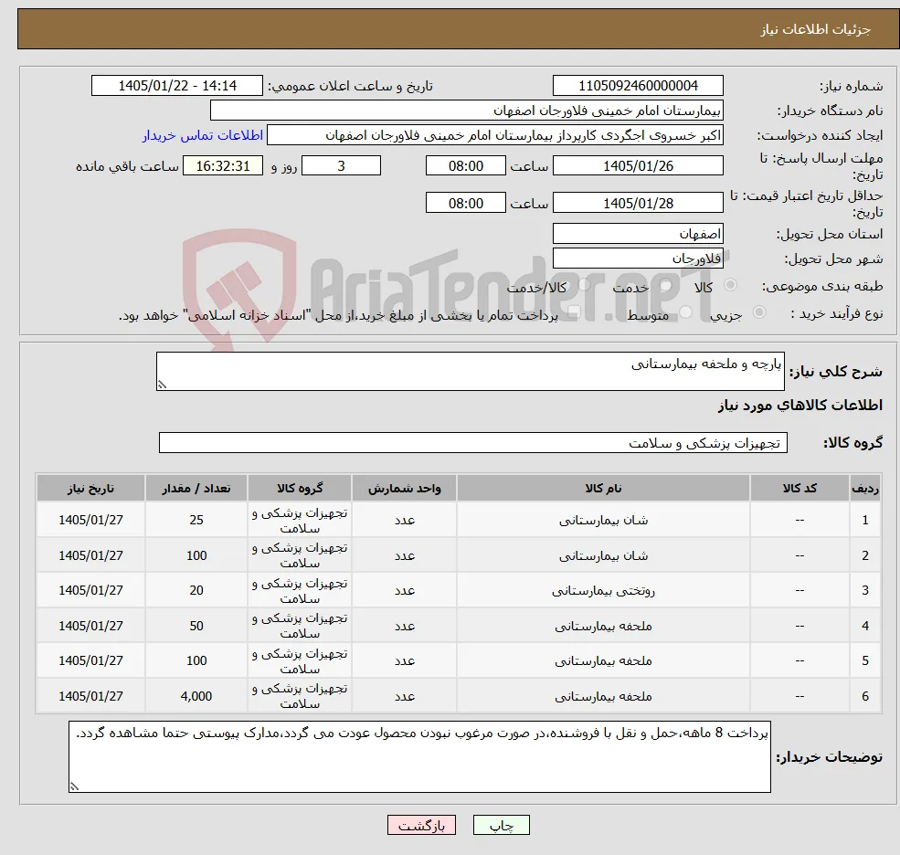Click the goods group field تجهیزات پزشکی و سلامت
Image resolution: width=900 pixels, height=855 pixels.
[473, 442]
